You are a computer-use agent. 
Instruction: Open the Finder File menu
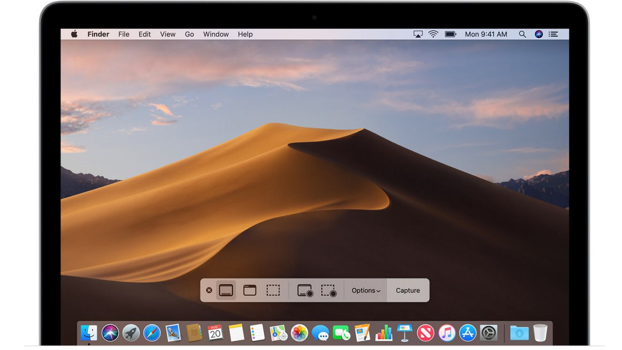click(x=123, y=34)
